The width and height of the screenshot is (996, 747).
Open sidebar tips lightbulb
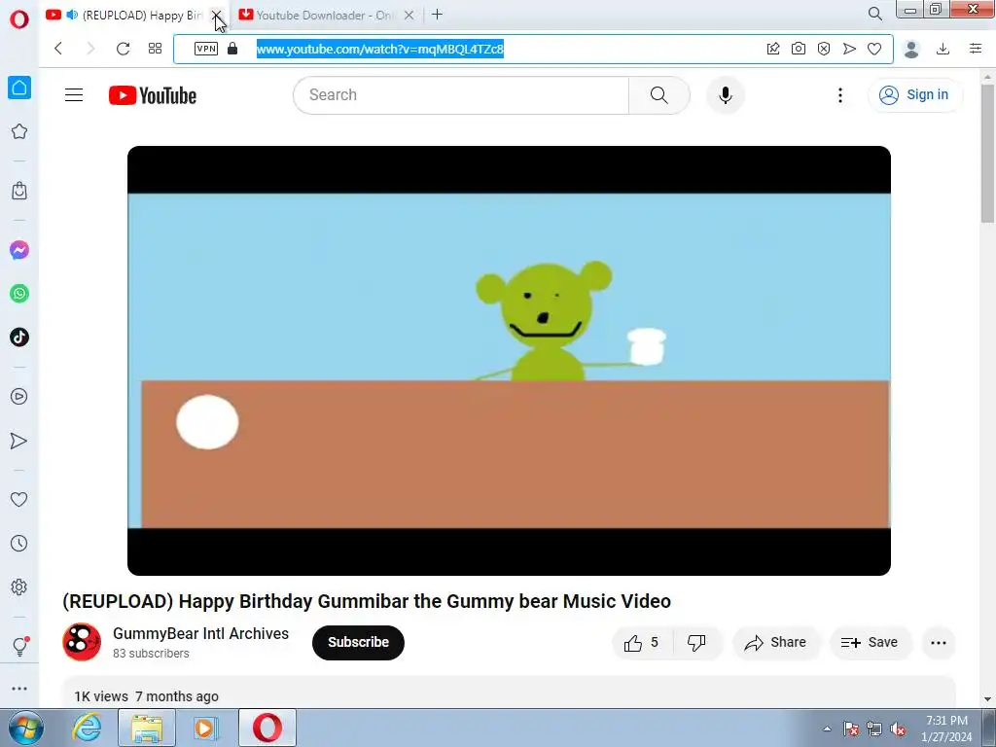coord(19,647)
